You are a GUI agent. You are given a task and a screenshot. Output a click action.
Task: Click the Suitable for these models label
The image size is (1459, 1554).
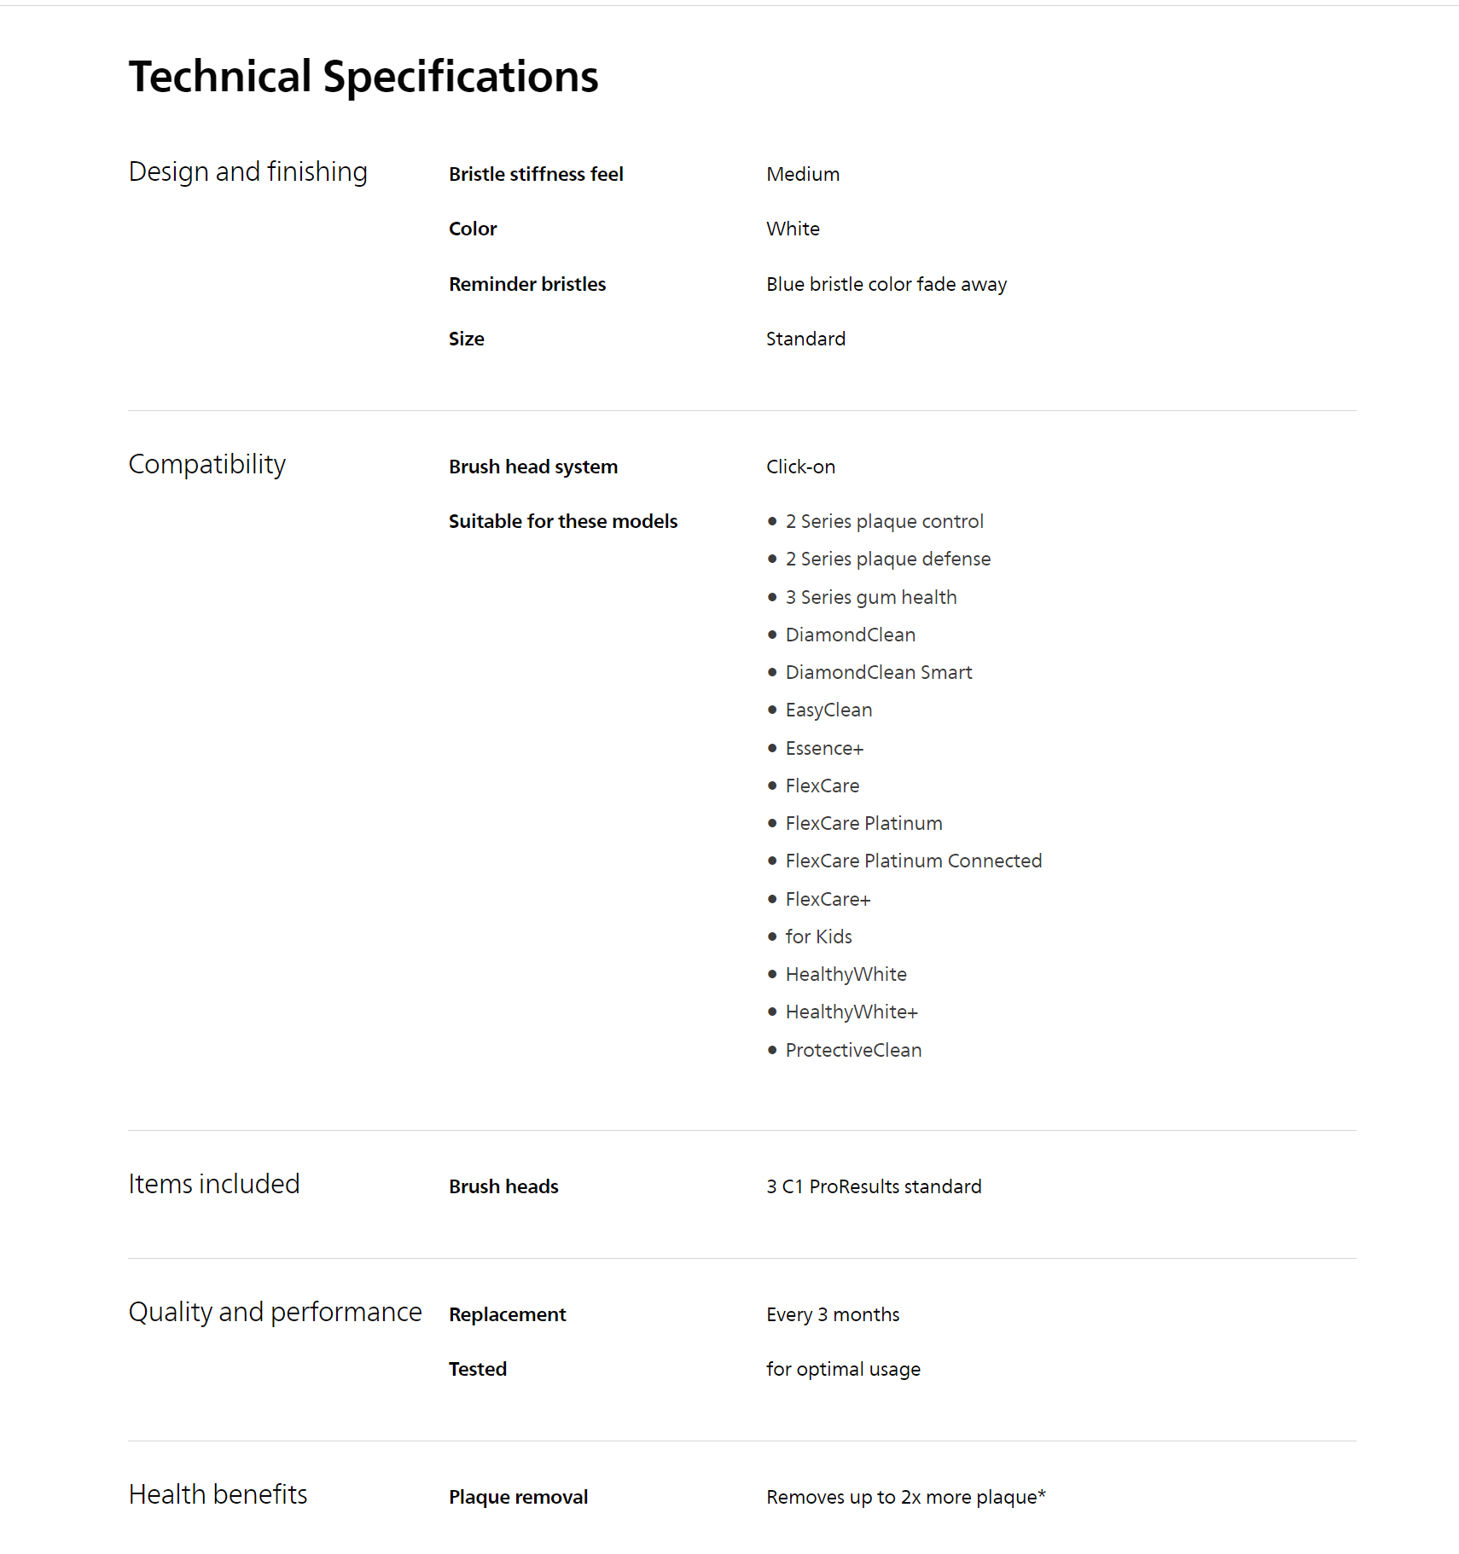click(563, 521)
